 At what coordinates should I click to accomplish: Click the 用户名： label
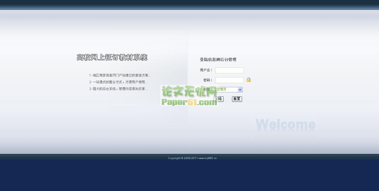pyautogui.click(x=206, y=70)
